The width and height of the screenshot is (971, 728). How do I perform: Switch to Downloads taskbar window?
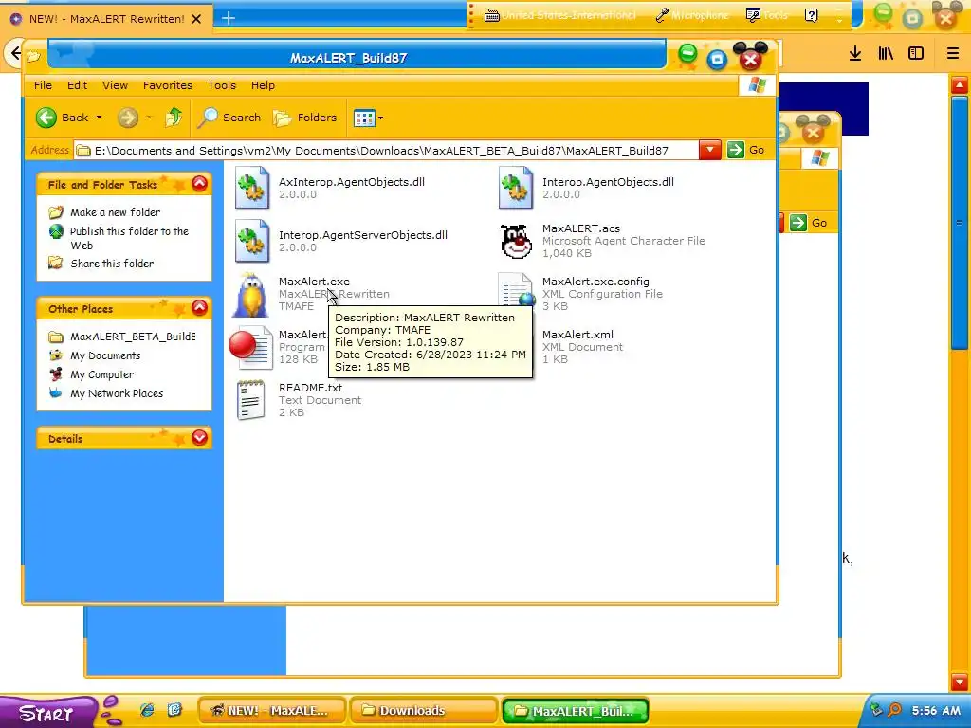(423, 711)
